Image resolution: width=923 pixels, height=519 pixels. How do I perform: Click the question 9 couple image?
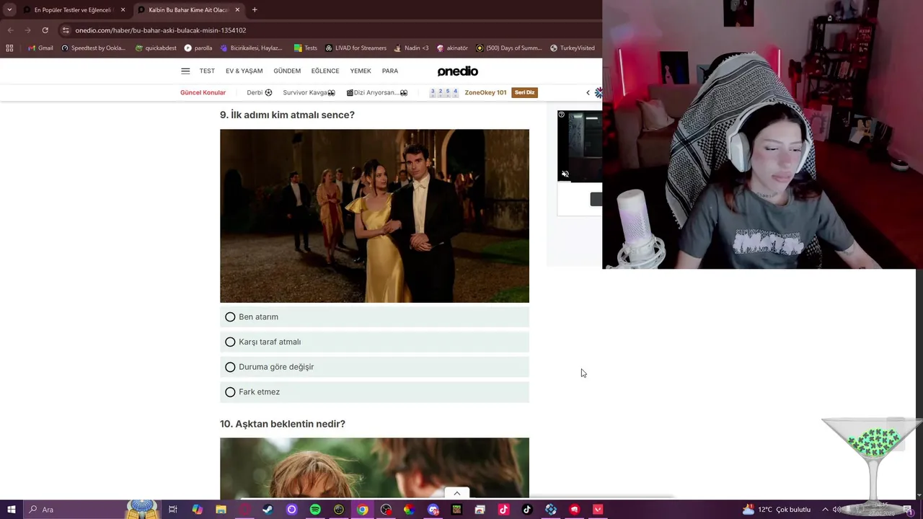point(374,216)
